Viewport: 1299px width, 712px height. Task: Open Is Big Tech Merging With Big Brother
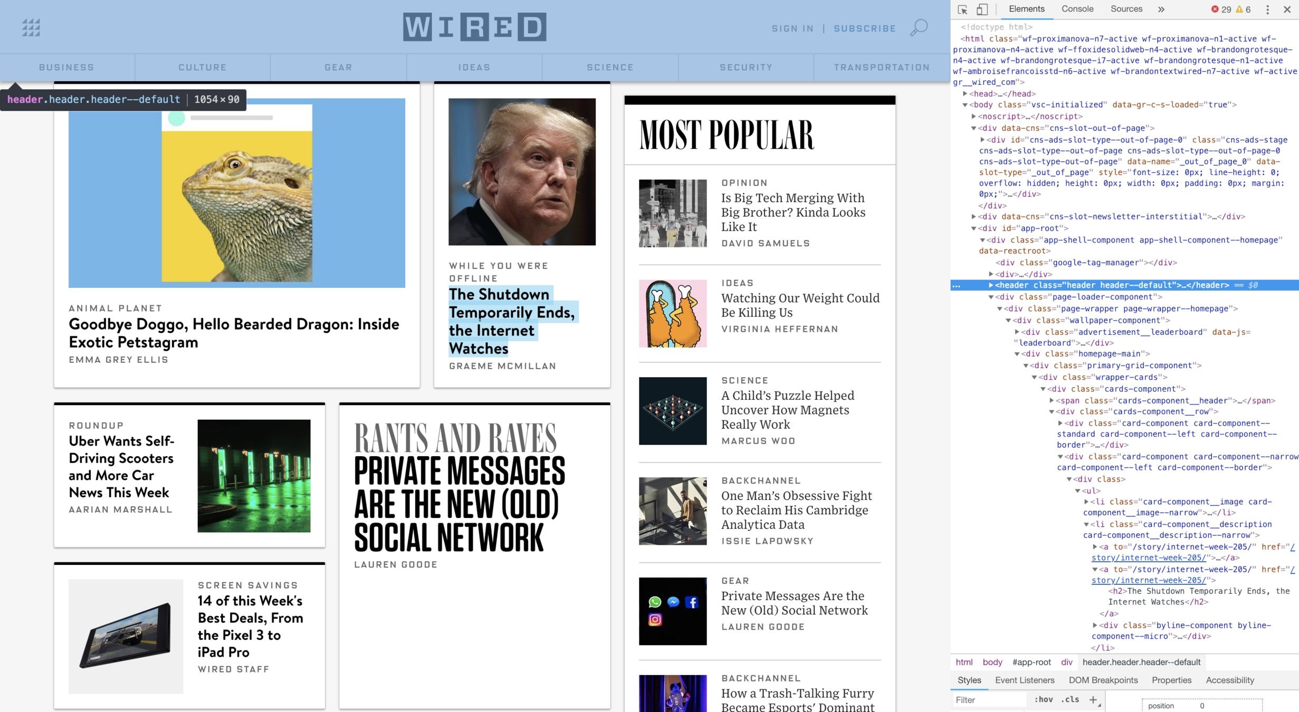[x=793, y=212]
